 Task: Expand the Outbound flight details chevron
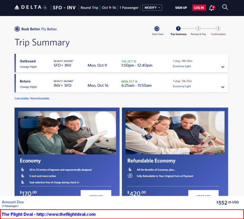(223, 67)
